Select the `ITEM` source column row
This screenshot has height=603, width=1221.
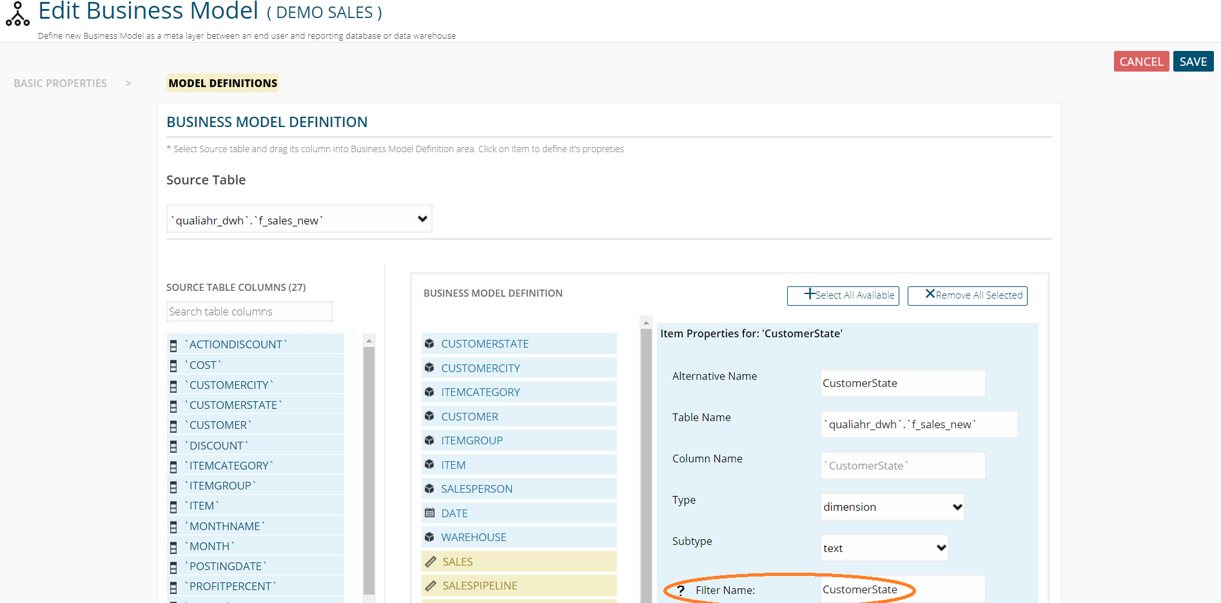pos(256,506)
